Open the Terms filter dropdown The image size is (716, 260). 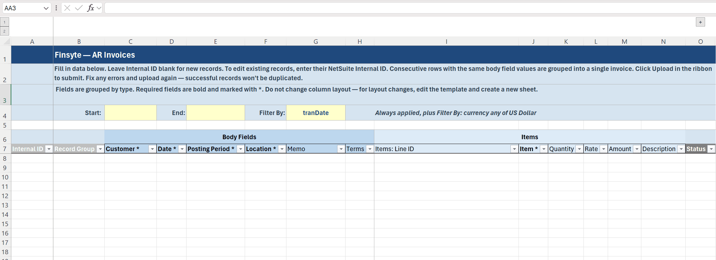coord(370,149)
